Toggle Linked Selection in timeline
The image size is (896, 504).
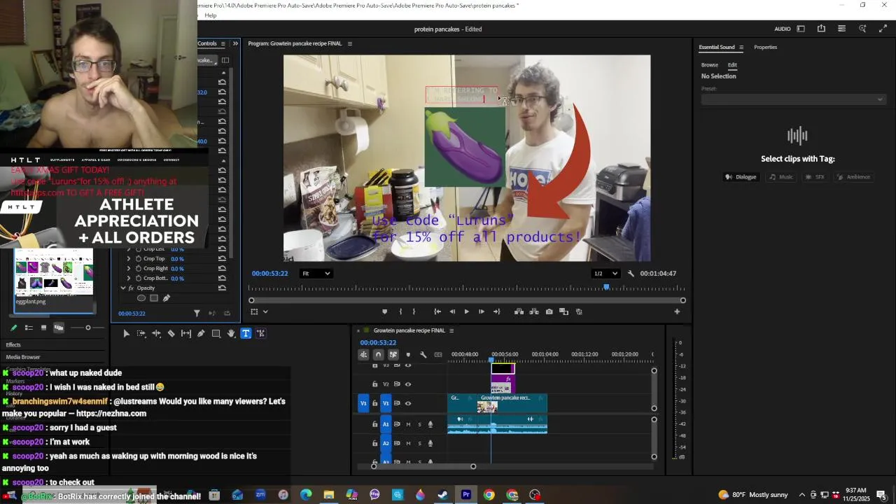[x=393, y=354]
